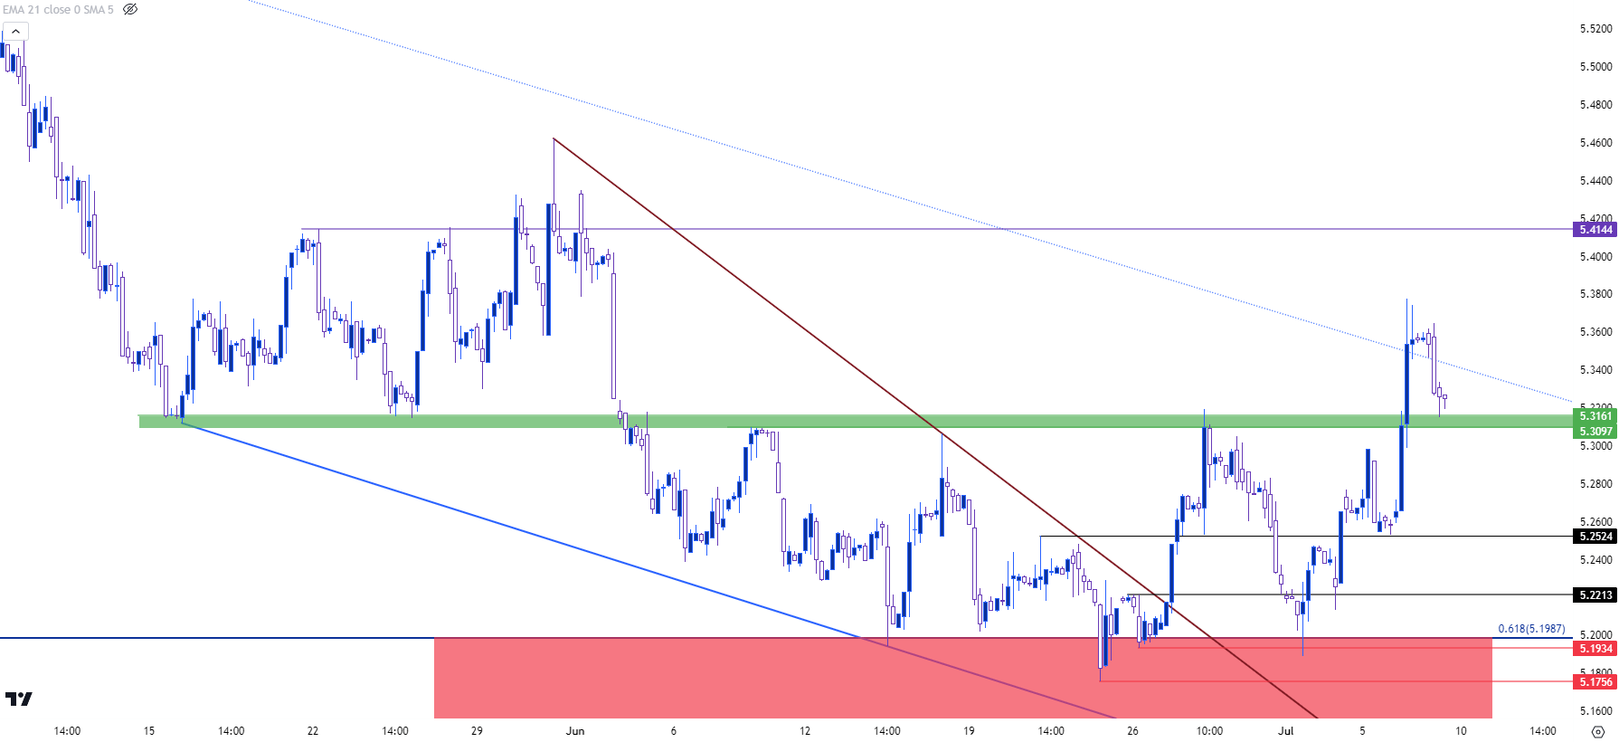Collapse the indicator legend chevron
1619x742 pixels.
pyautogui.click(x=15, y=32)
